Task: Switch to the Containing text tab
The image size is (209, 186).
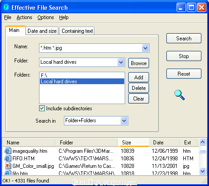Action: click(77, 31)
